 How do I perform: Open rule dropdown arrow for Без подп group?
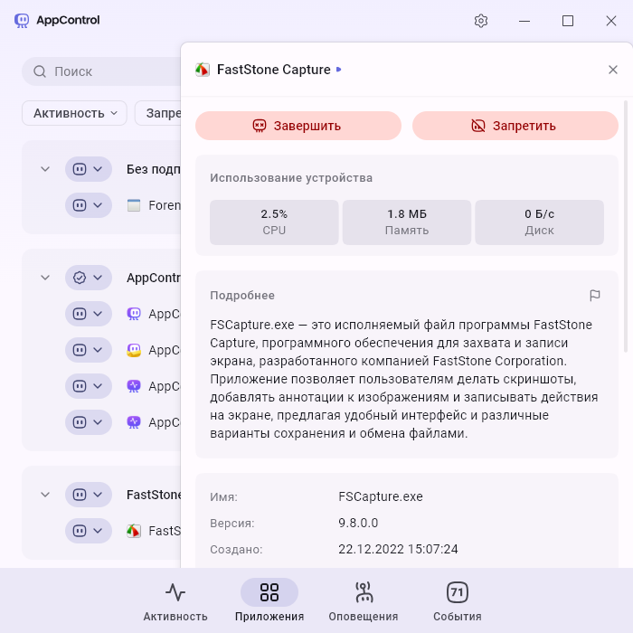(98, 169)
